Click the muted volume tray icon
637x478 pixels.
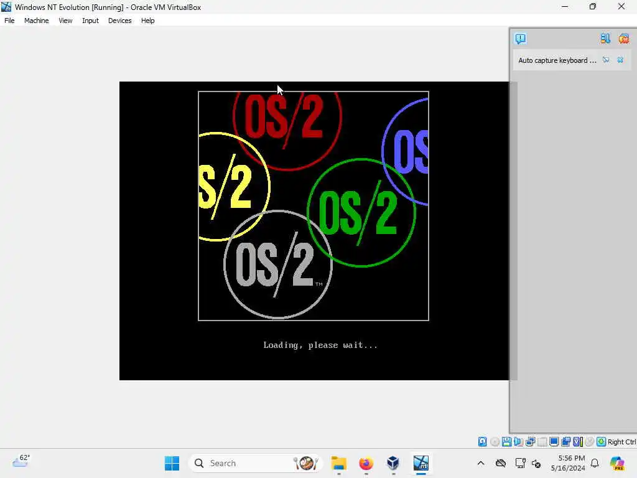point(536,463)
